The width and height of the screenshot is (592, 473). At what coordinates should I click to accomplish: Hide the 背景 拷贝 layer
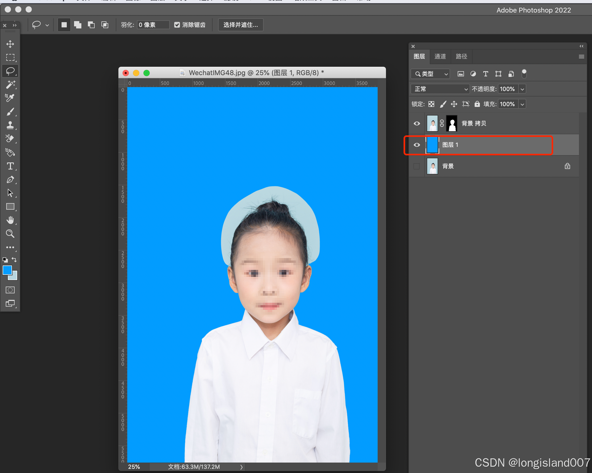tap(416, 124)
